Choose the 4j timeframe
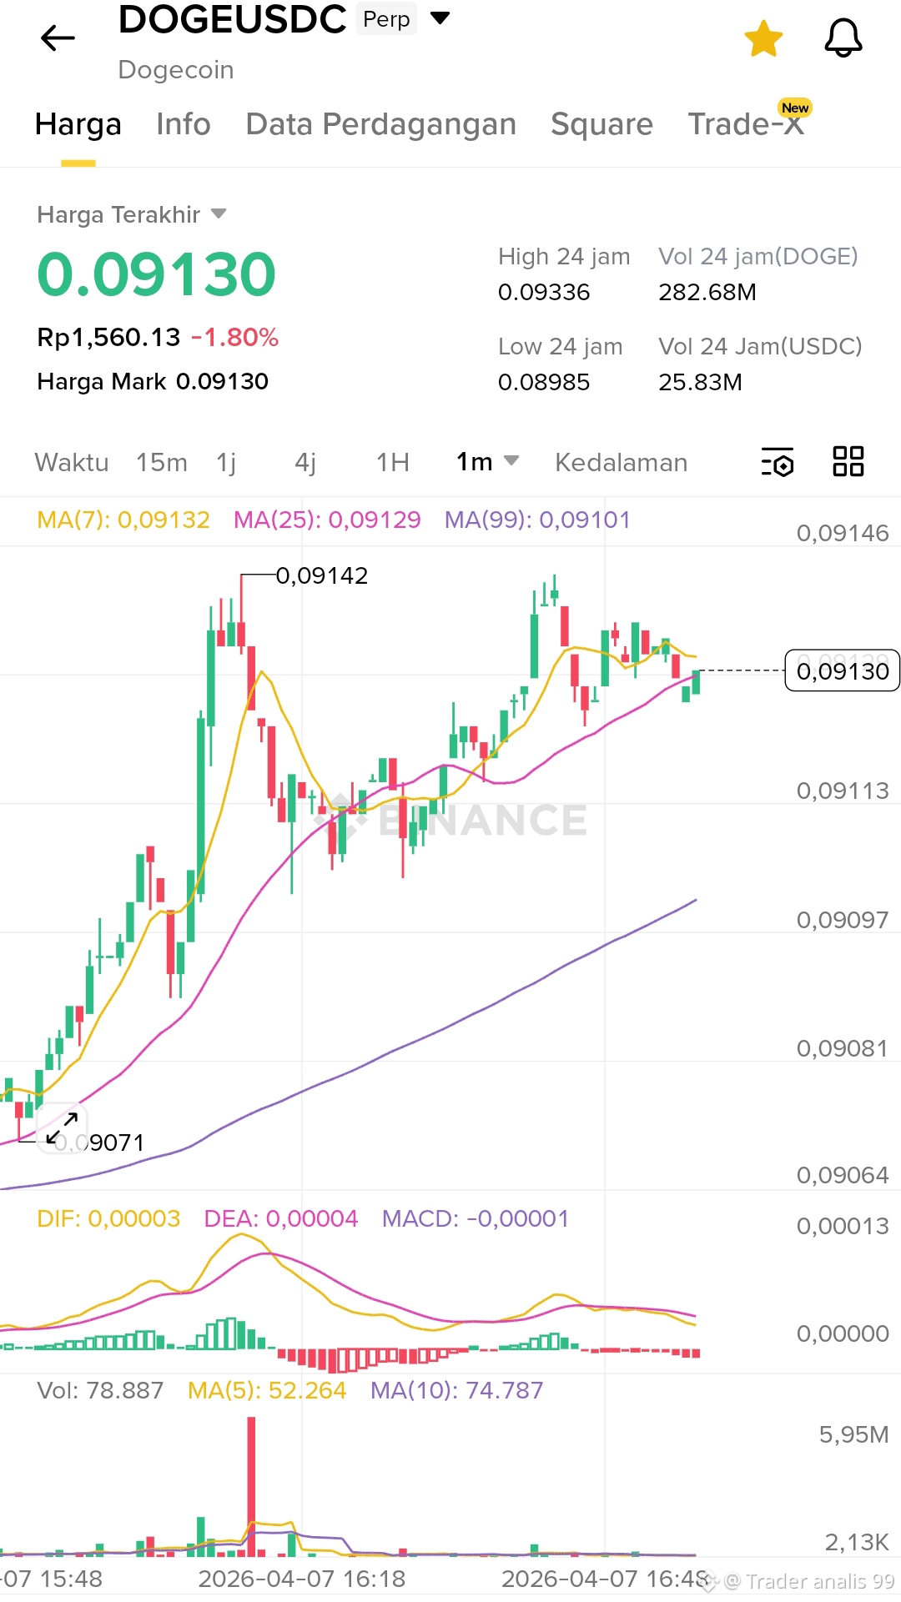The width and height of the screenshot is (901, 1602). coord(305,462)
